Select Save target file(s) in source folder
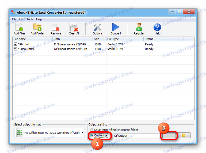This screenshot has width=206, height=153. [x=92, y=130]
